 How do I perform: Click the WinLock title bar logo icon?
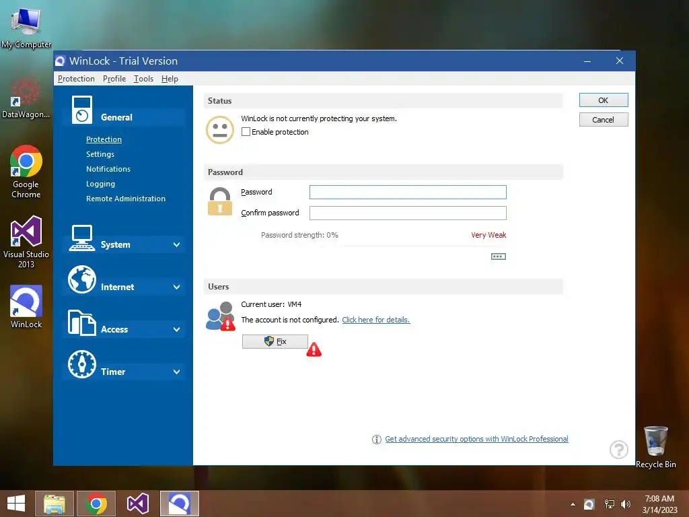[x=60, y=61]
